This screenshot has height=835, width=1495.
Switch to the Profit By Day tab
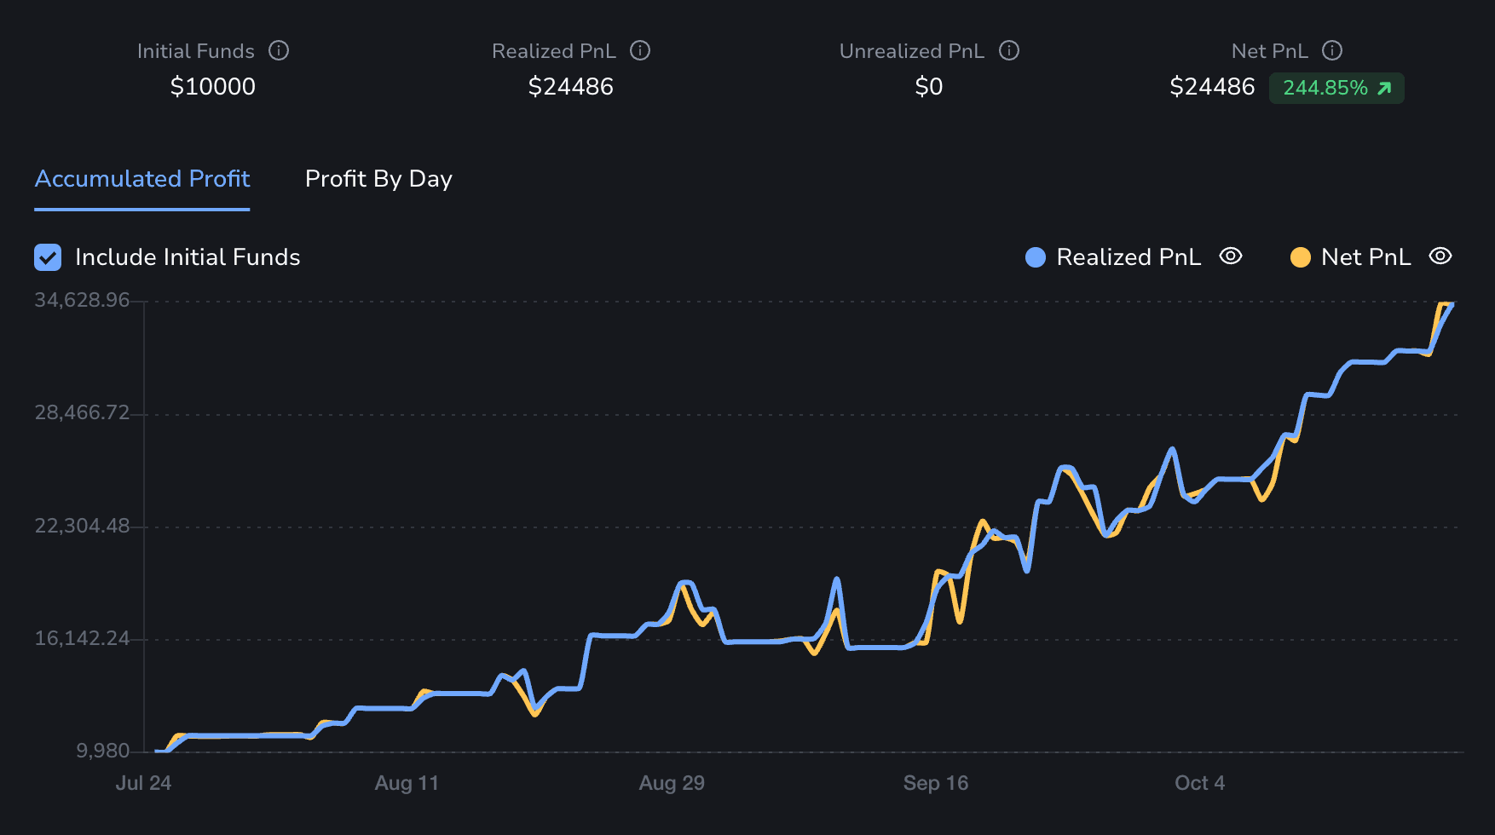378,179
